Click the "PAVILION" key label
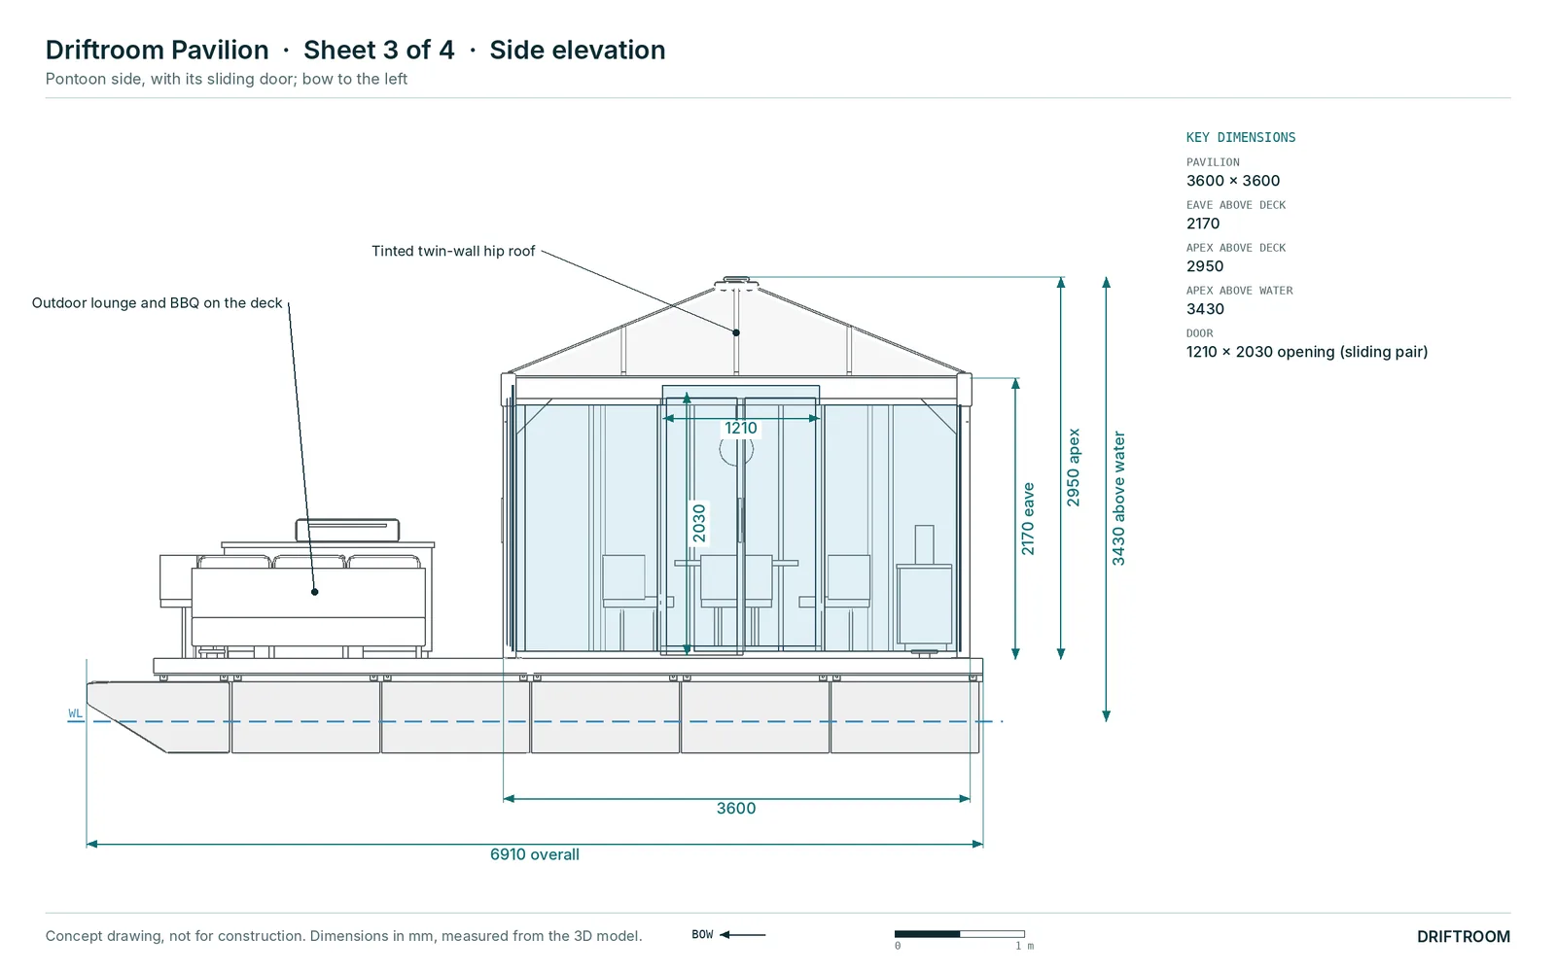 (1213, 162)
